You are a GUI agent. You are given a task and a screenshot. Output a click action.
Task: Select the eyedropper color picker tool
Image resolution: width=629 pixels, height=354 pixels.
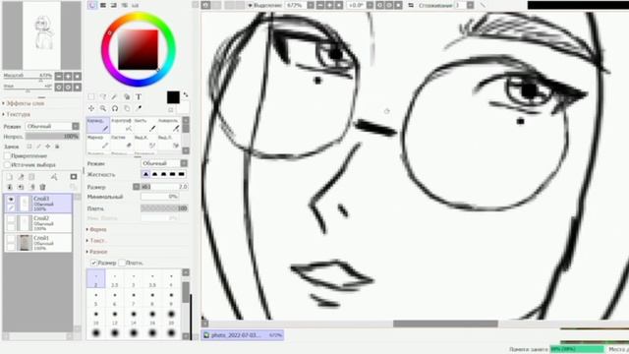[139, 108]
